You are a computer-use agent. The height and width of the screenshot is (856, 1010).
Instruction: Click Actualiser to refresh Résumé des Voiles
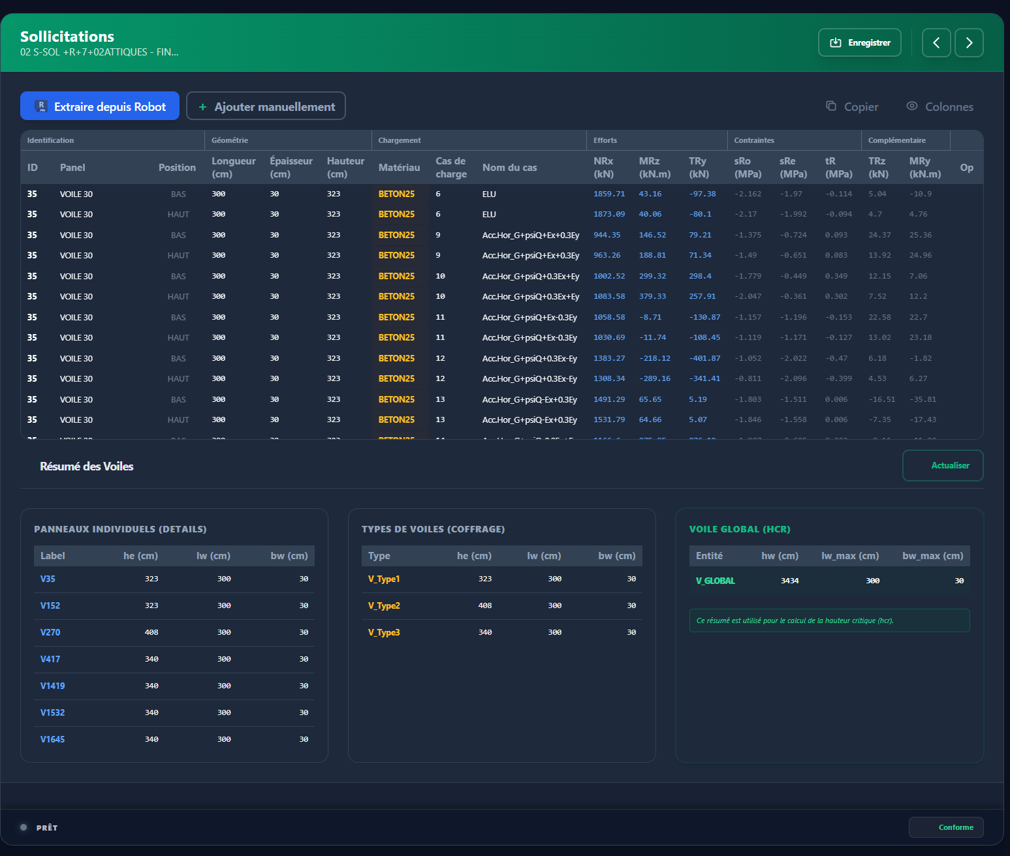(x=942, y=465)
